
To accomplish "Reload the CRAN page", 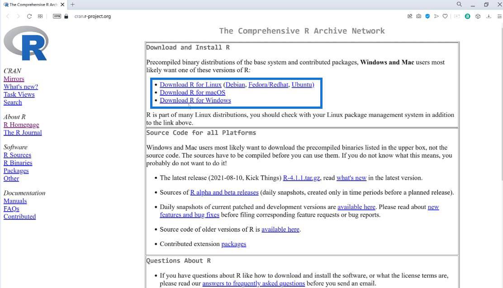I will (x=29, y=16).
